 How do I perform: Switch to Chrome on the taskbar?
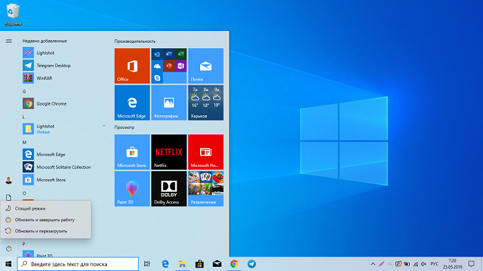(x=234, y=264)
